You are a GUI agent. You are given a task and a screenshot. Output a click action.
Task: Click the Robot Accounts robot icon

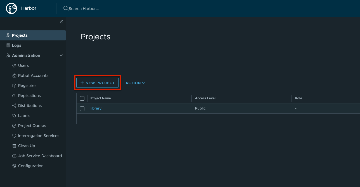14,76
